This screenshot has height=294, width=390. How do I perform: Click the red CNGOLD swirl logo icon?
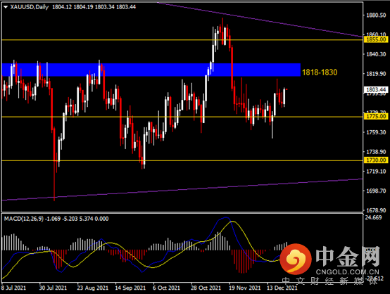click(x=296, y=259)
